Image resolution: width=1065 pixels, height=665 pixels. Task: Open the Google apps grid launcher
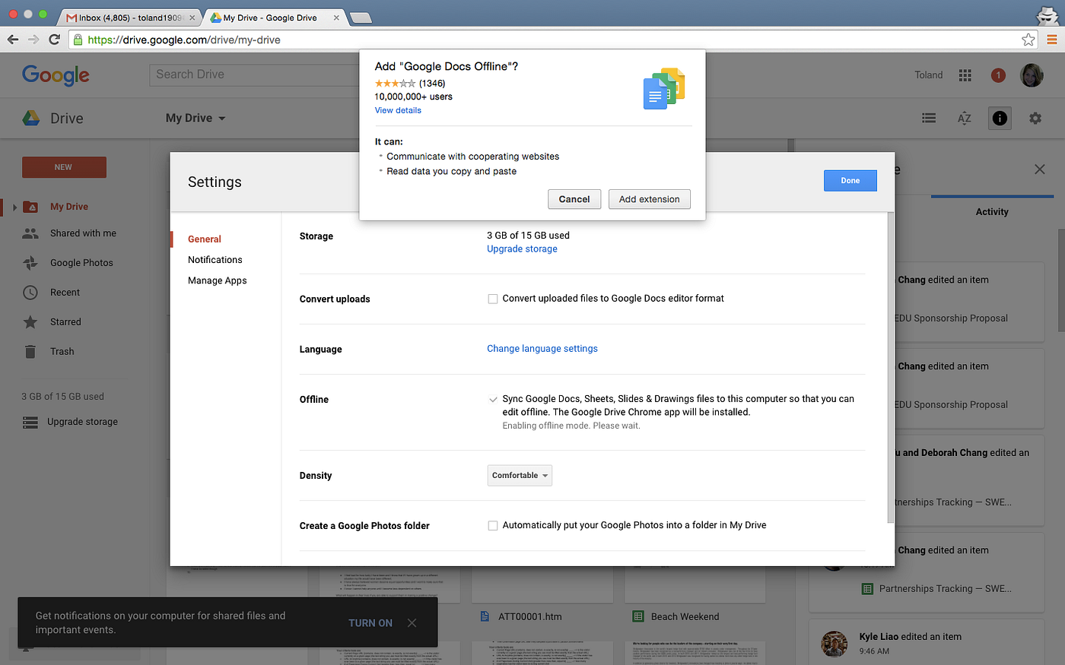click(x=965, y=74)
